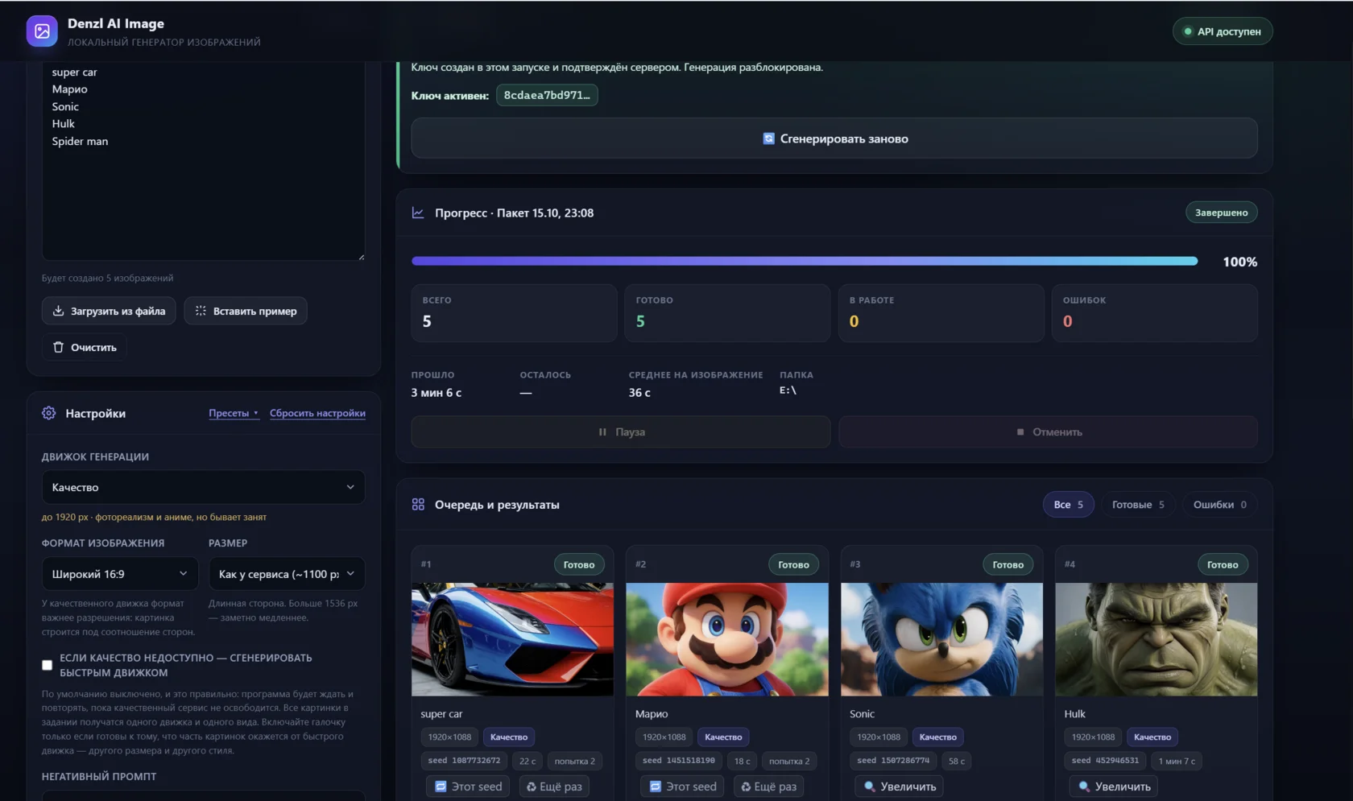Select the Готовые filter tab
Image resolution: width=1353 pixels, height=801 pixels.
1138,505
